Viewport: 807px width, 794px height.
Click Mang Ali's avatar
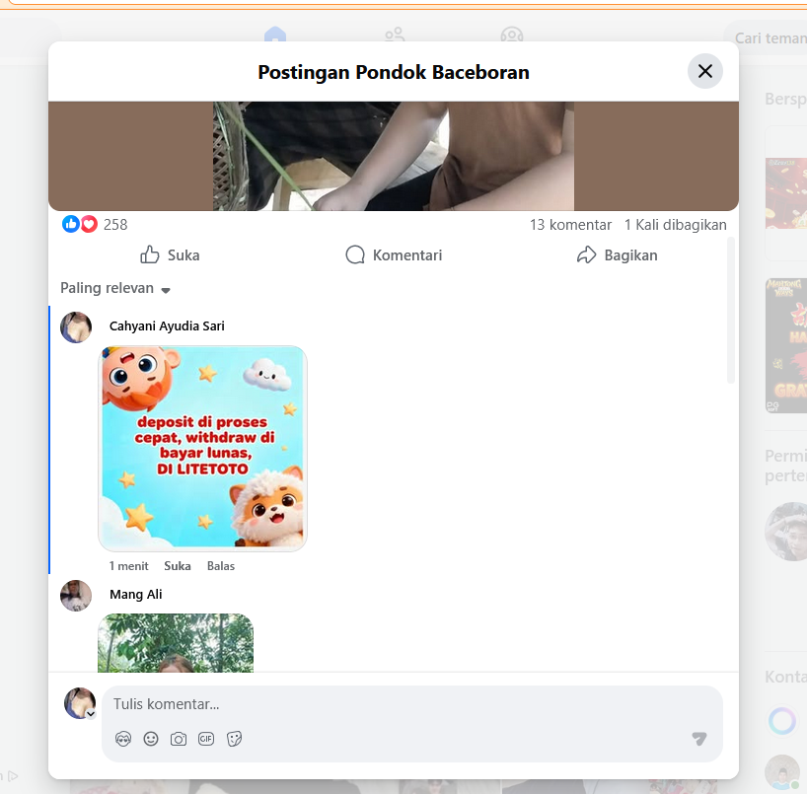(76, 596)
